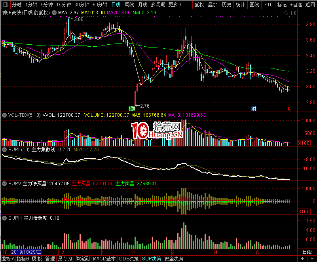Image resolution: width=317 pixels, height=262 pixels.
Task: Click the diamond icon in chart corner
Action: point(286,13)
